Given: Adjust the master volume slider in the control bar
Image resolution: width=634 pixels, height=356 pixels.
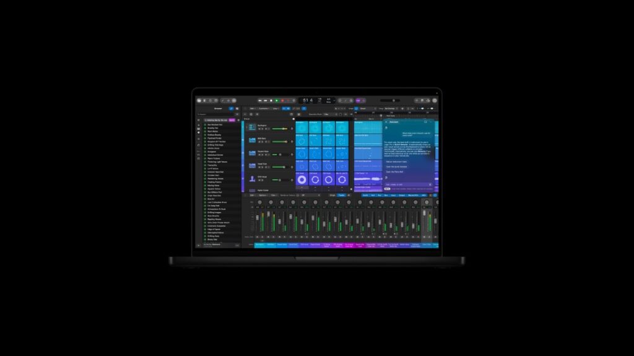Looking at the screenshot, I should [391, 101].
